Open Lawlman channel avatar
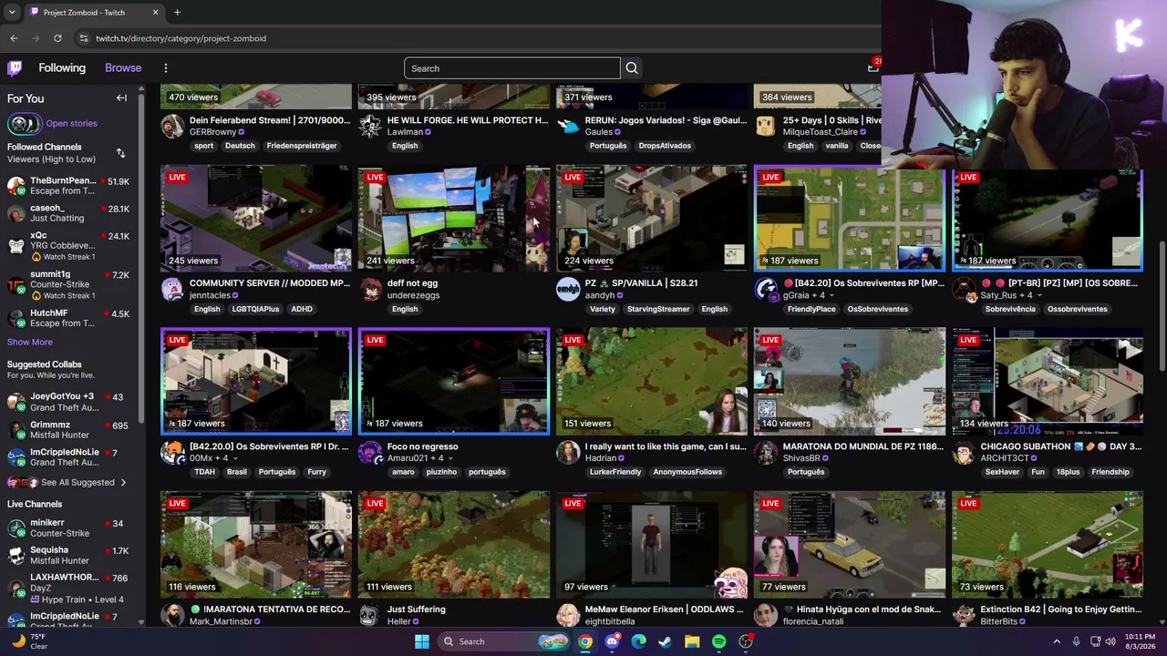Viewport: 1167px width, 656px height. 369,127
